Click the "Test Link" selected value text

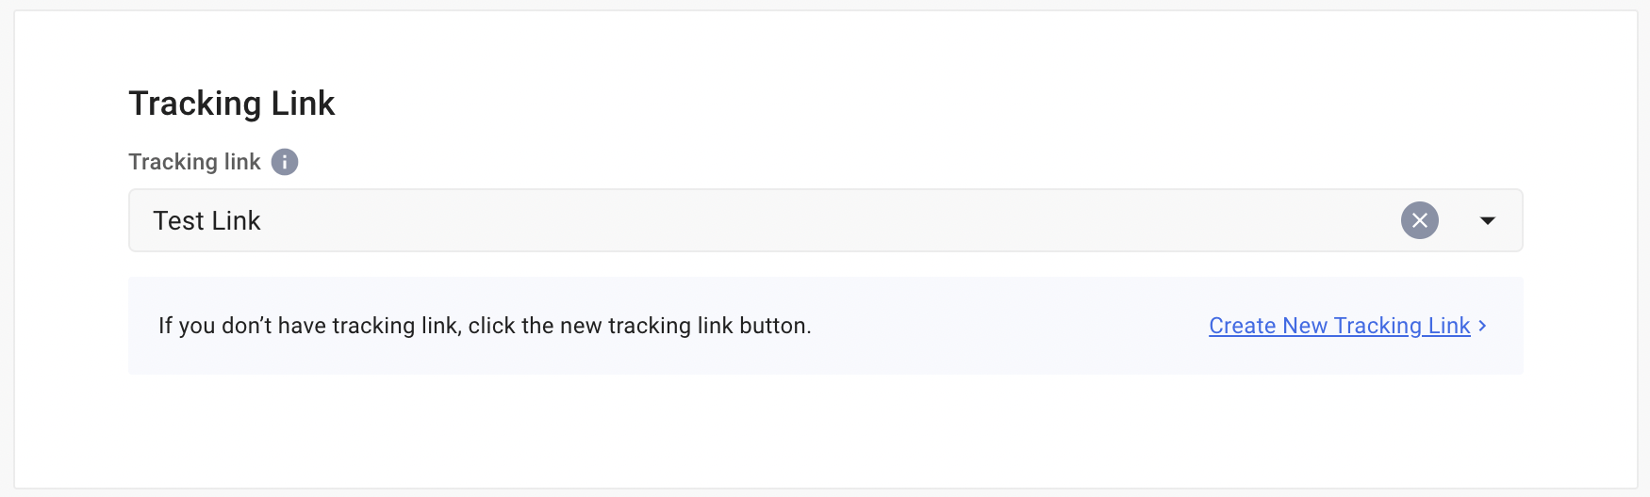(x=206, y=220)
